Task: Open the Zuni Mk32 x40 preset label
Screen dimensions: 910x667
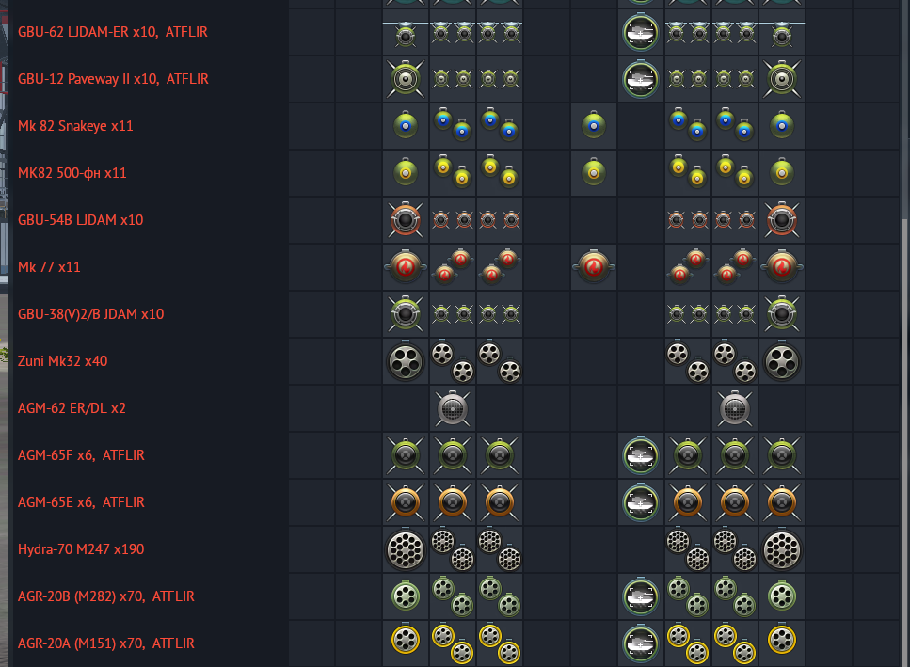Action: click(x=69, y=361)
